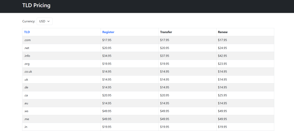Click the TLD Pricing page title

pos(36,5)
